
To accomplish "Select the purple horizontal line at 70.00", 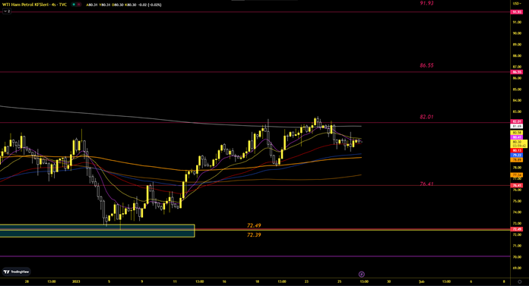I will pos(255,256).
